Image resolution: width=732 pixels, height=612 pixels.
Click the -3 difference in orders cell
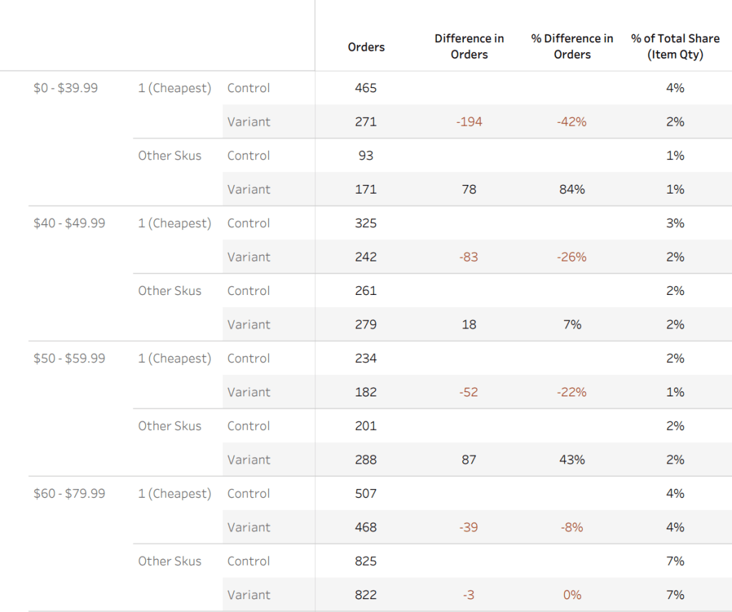(x=469, y=595)
